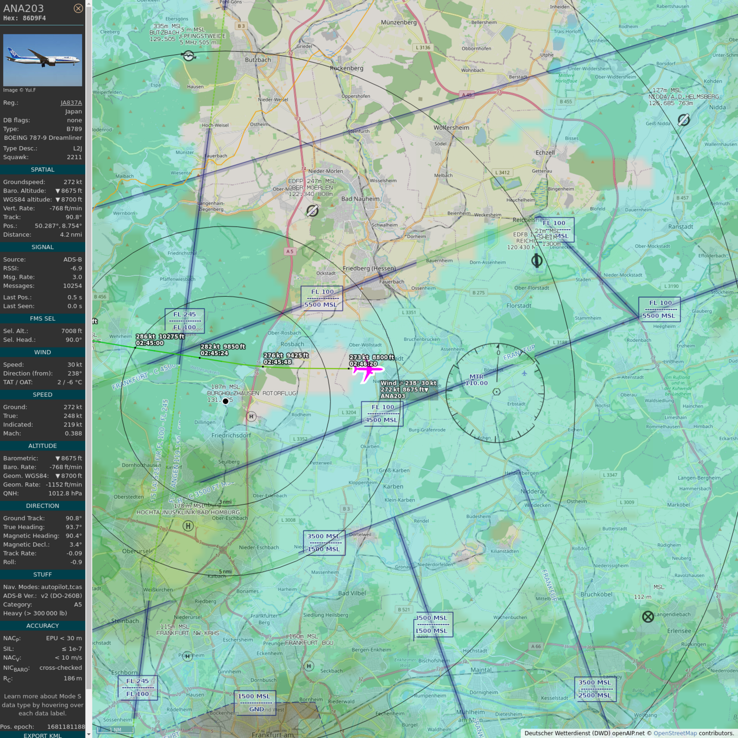
Task: Click the heliport H icon near Friedrichsdorf
Action: [x=251, y=417]
